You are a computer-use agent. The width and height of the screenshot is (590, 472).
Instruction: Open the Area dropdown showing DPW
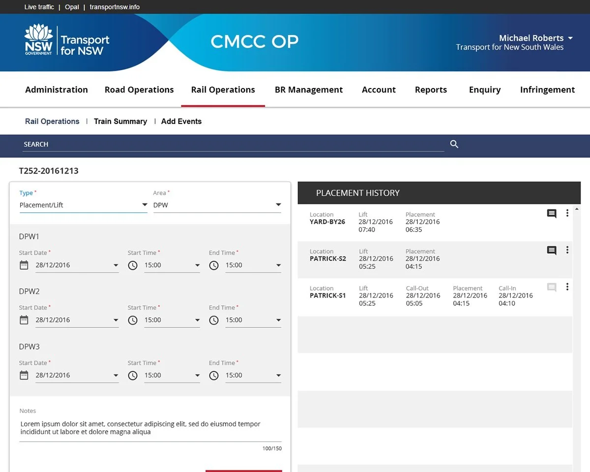point(217,205)
